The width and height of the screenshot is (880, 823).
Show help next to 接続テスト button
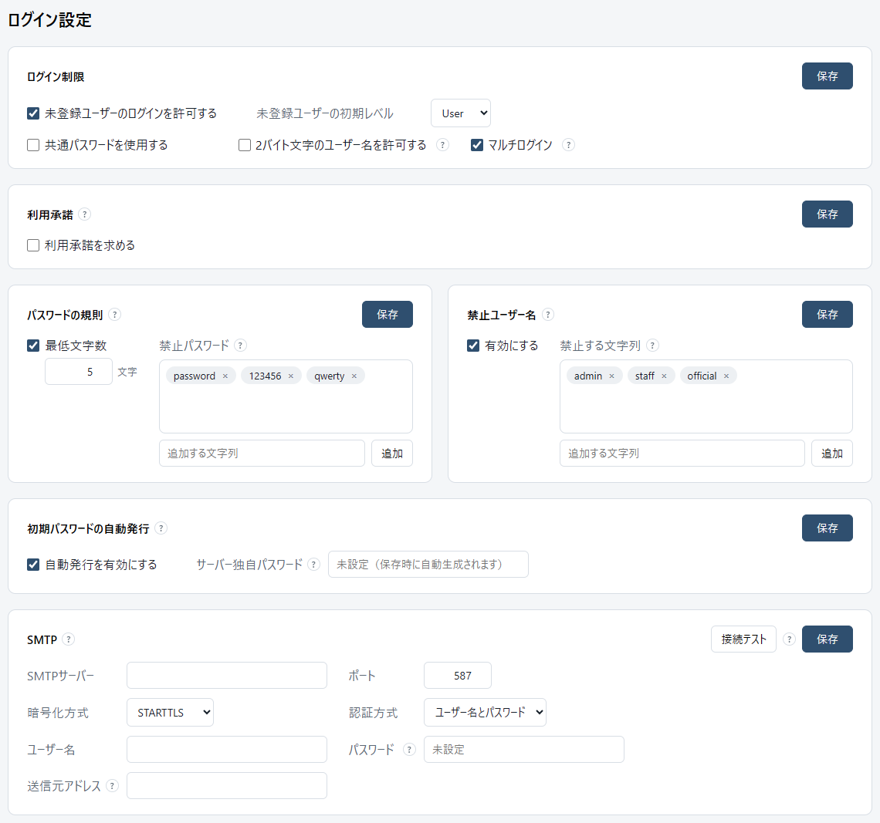[789, 639]
